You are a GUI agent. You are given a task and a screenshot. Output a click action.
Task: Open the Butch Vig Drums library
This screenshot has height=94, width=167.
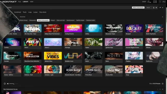(154, 30)
